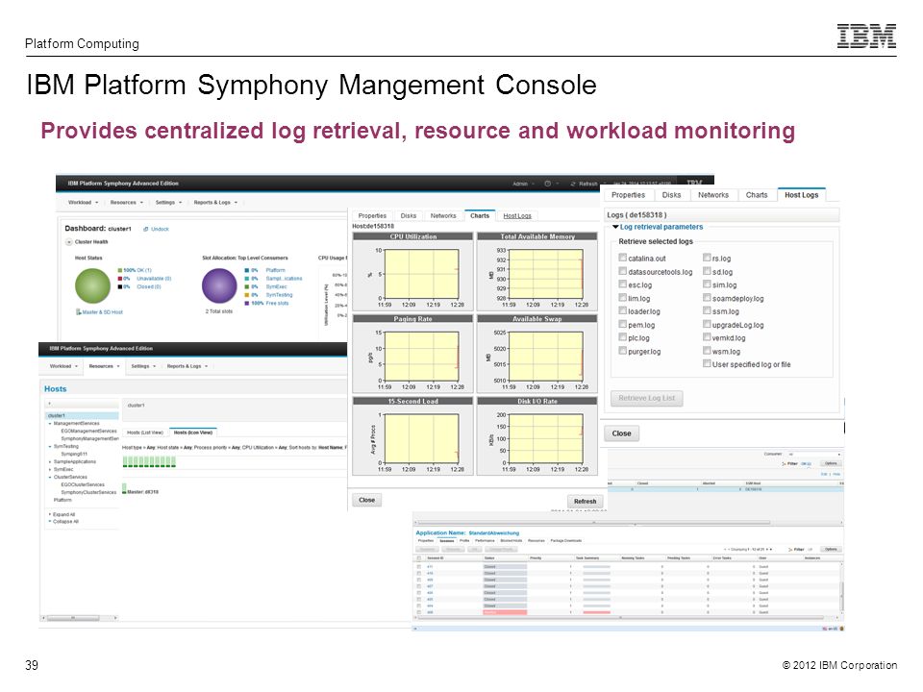Click the Close button below the charts

[366, 500]
